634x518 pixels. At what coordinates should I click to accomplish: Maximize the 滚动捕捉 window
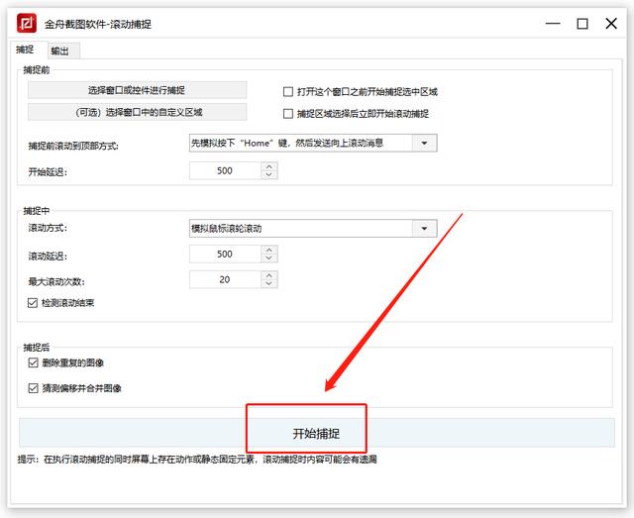tap(582, 24)
